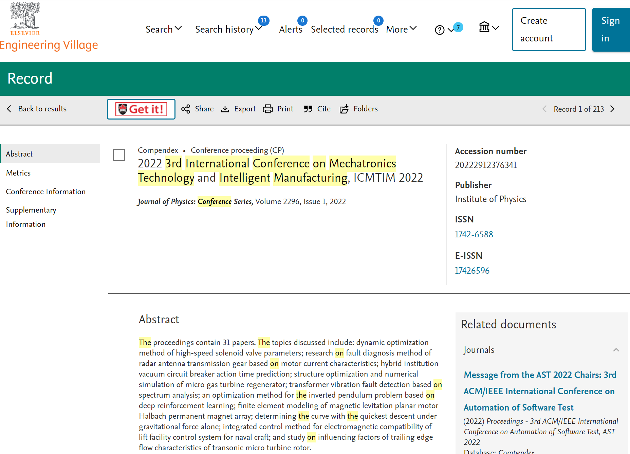Screen dimensions: 630x454
Task: Go to the previous record arrow
Action: [544, 109]
